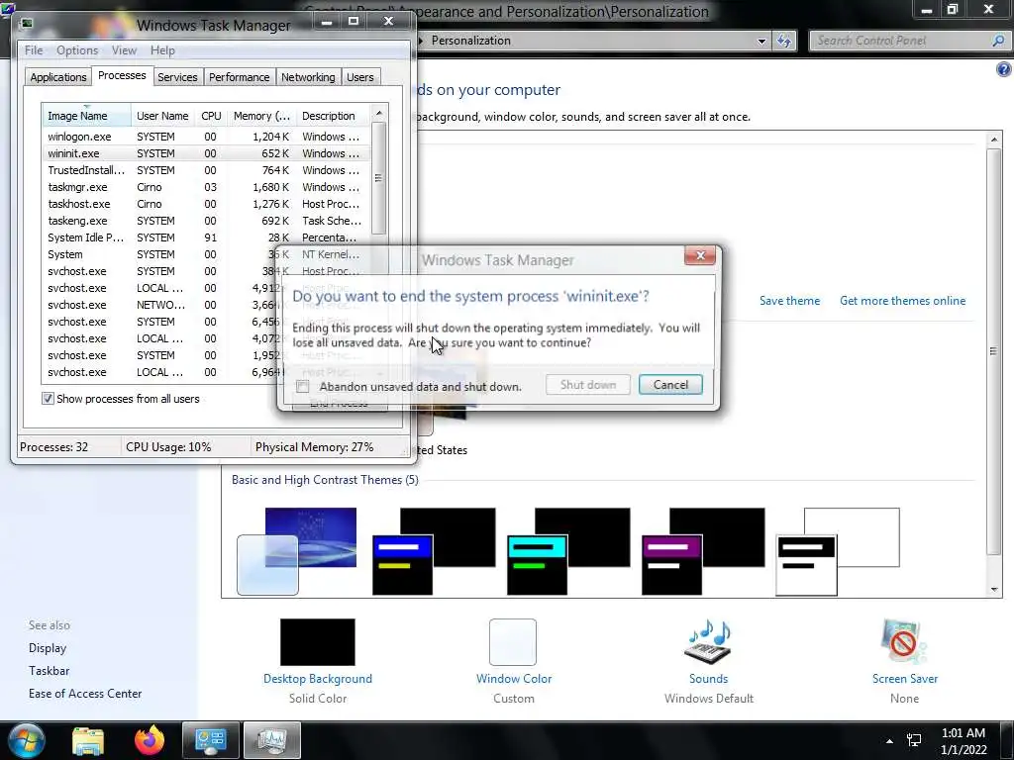Select the High Contrast White theme

pos(838,550)
